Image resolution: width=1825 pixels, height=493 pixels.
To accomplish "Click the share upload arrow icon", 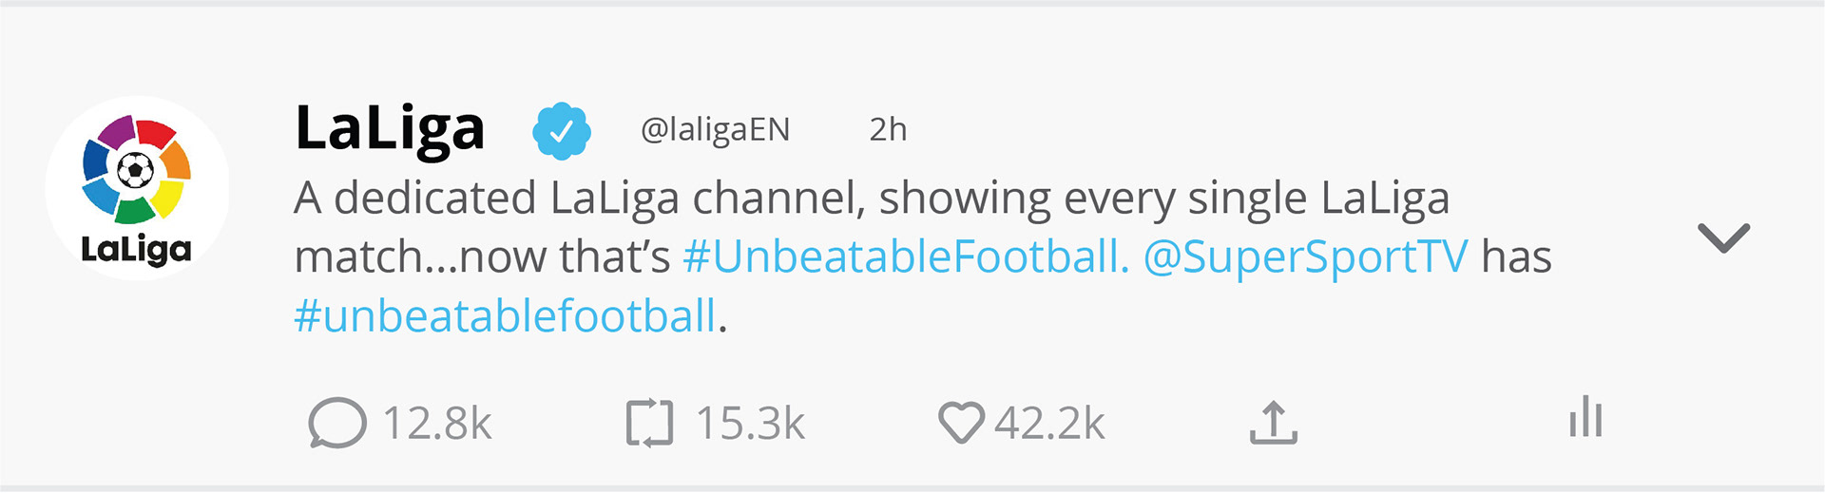I will coord(1273,422).
